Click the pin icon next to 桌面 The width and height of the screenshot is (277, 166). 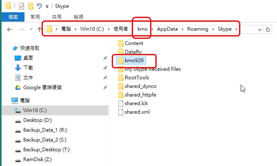(105, 58)
